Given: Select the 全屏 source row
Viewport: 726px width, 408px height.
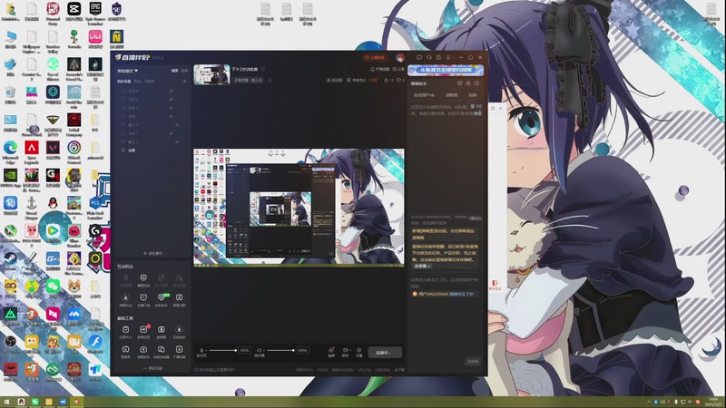Looking at the screenshot, I should 151,151.
